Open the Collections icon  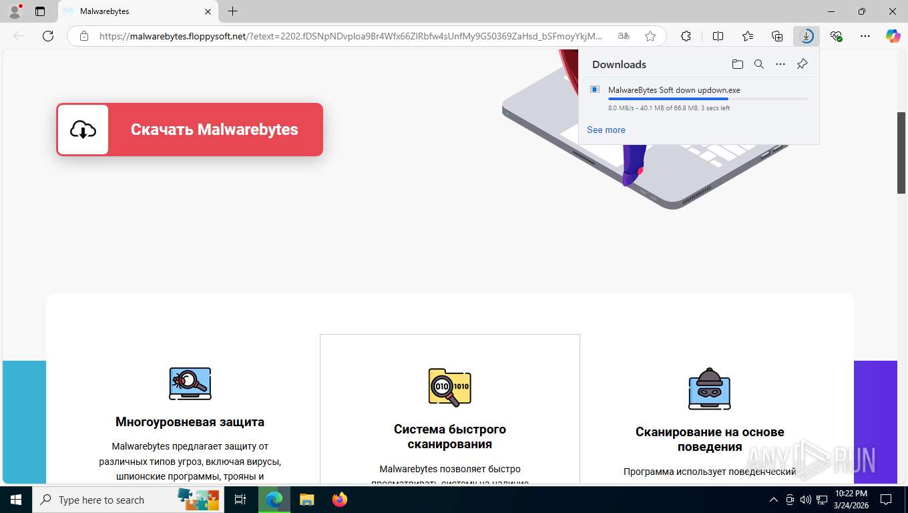(777, 36)
